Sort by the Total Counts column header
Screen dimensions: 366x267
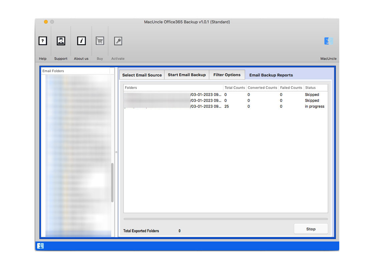coord(234,88)
